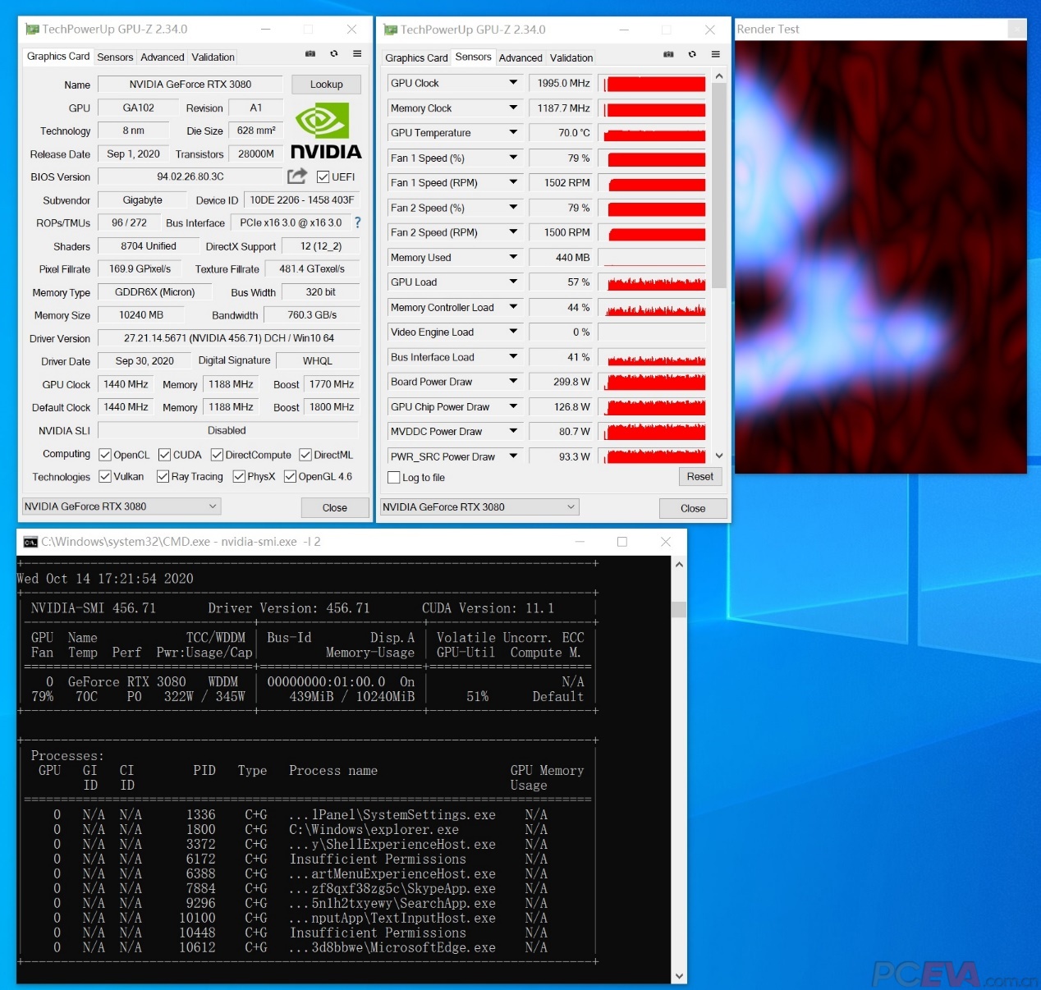This screenshot has height=990, width=1041.
Task: Capture a screenshot with the camera icon
Action: click(x=310, y=53)
